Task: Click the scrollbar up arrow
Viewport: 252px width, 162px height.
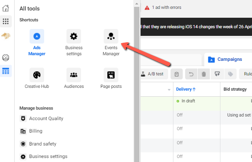Action: (137, 4)
